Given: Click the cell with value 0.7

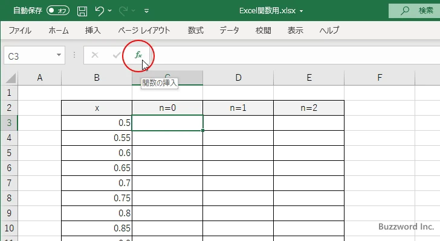Looking at the screenshot, I should [x=97, y=183].
